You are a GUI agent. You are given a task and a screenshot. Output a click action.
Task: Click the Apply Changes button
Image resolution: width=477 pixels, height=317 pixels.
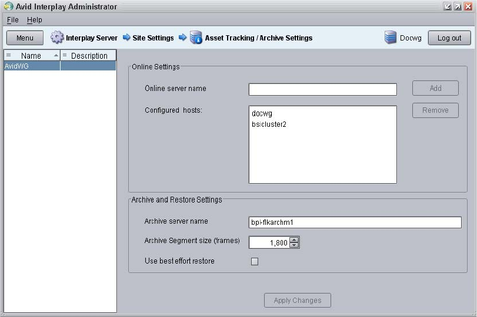(x=298, y=301)
